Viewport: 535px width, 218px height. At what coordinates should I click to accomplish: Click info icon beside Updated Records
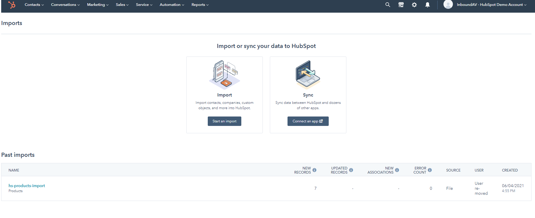[351, 170]
